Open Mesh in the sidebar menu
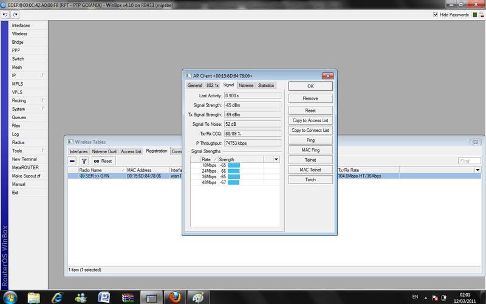Image resolution: width=486 pixels, height=304 pixels. point(17,67)
